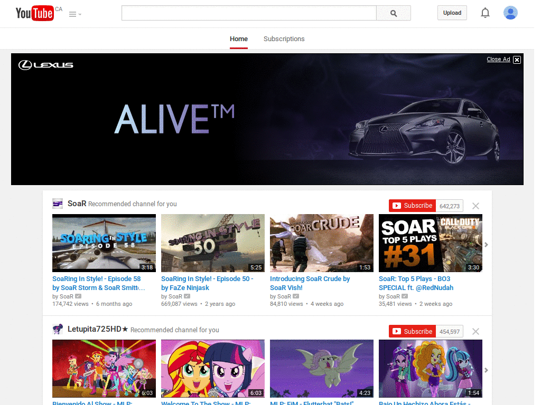This screenshot has height=405, width=541.
Task: Open title SoaR: Top 5 Plays - BO3 SPECIAL
Action: [x=416, y=283]
